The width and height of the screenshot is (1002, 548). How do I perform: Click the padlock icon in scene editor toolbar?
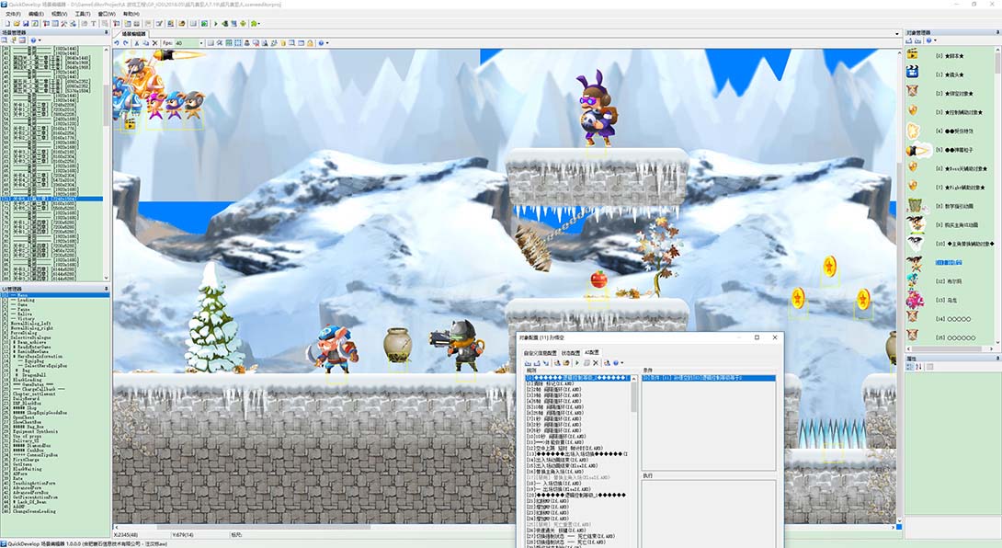pos(310,43)
